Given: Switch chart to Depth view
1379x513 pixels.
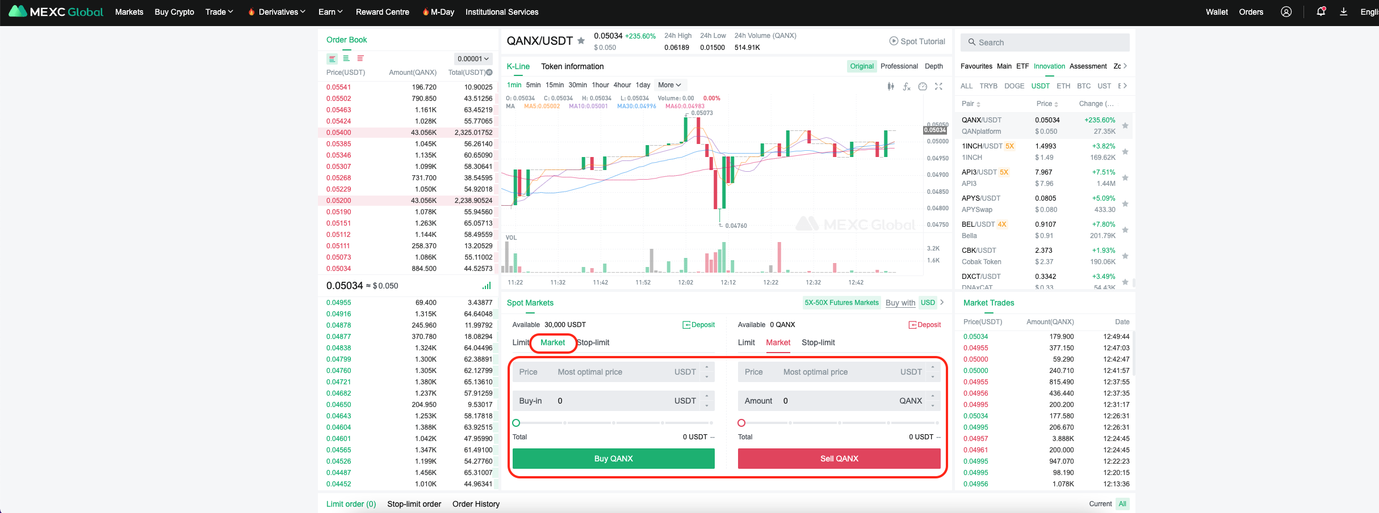Looking at the screenshot, I should (x=934, y=66).
